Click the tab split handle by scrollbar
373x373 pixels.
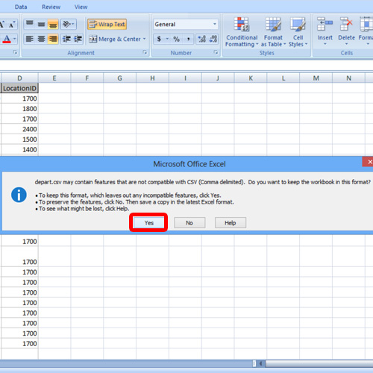coord(254,363)
